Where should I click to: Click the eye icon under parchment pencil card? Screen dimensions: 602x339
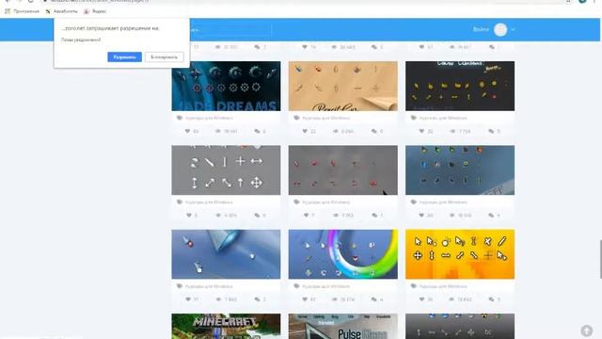336,131
